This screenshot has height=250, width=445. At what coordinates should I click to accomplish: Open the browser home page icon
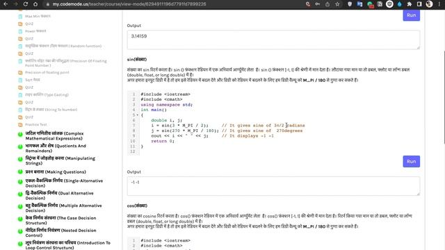[35, 4]
